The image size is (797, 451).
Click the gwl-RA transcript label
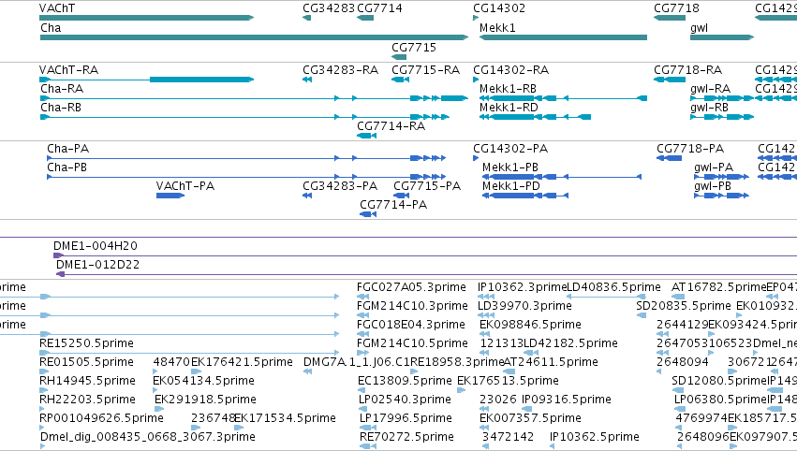tap(710, 88)
